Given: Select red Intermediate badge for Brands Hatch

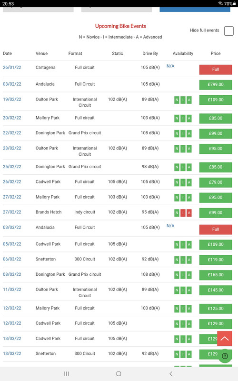Looking at the screenshot, I should (x=183, y=213).
